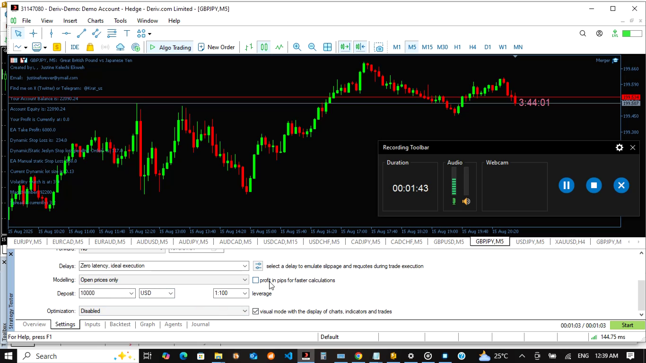
Task: Click the delay settings slider icon
Action: pos(258,266)
